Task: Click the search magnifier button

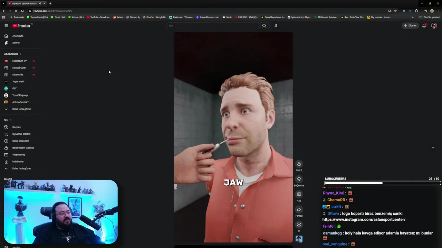Action: pyautogui.click(x=264, y=25)
